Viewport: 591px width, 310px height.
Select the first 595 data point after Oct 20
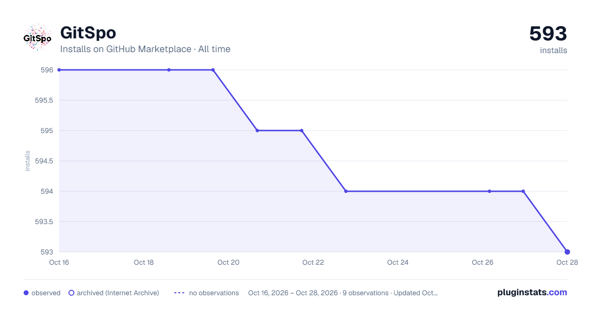(x=257, y=130)
